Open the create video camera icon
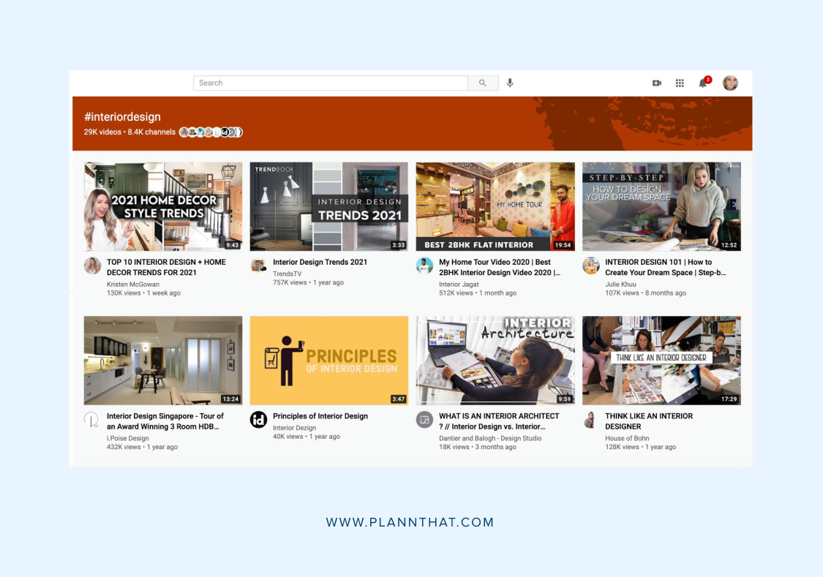 (x=657, y=83)
